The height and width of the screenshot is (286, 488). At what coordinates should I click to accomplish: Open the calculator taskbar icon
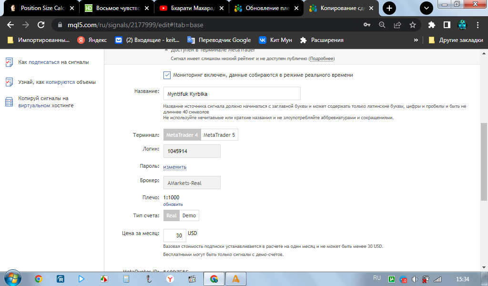(x=126, y=279)
